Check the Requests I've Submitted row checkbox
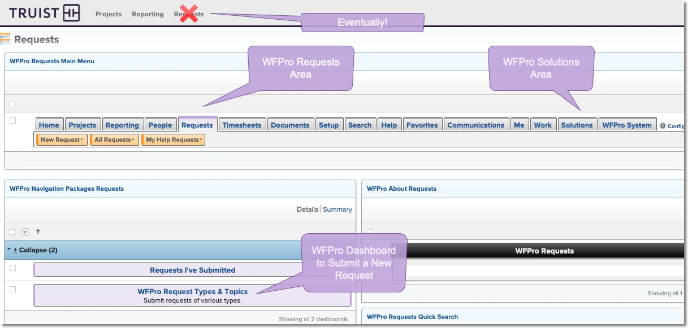The width and height of the screenshot is (688, 328). 12,268
